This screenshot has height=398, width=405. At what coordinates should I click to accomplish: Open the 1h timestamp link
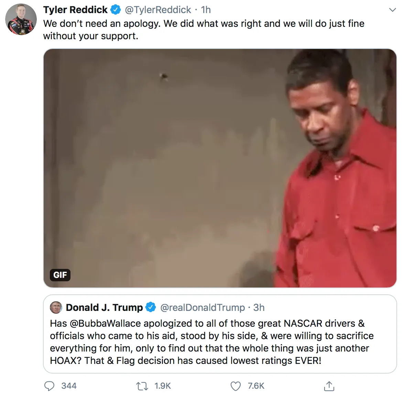(206, 10)
